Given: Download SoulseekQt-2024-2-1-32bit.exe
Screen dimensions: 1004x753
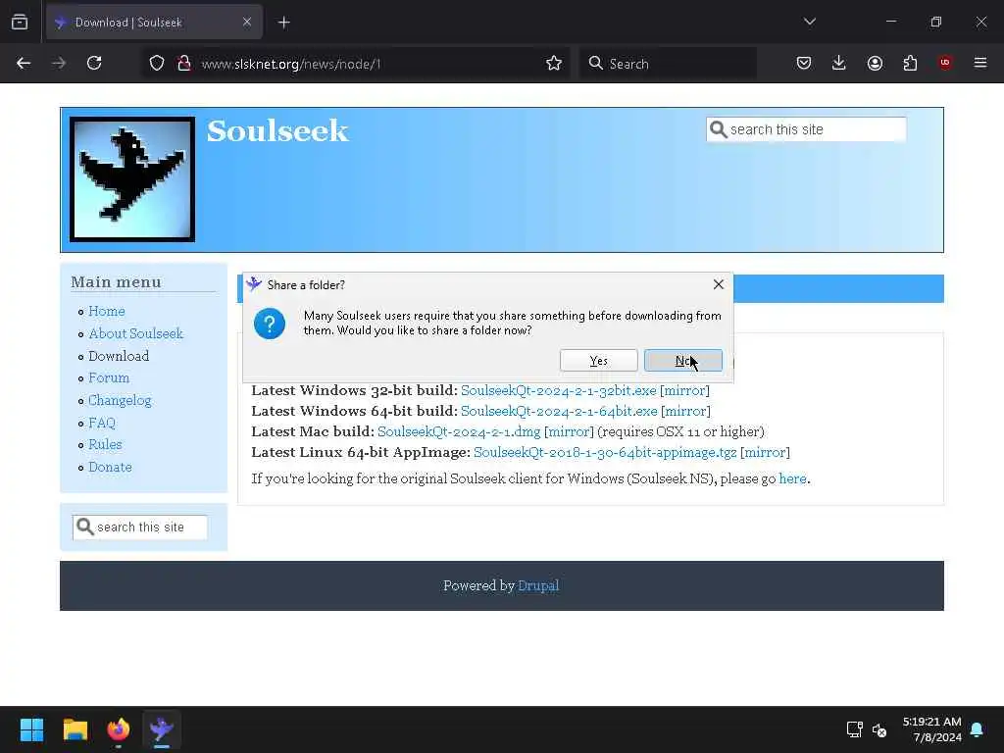Looking at the screenshot, I should [x=558, y=390].
